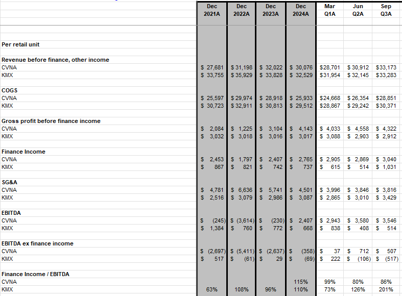
Task: Click 'EBITDA ex finance income' heading
Action: click(x=37, y=244)
